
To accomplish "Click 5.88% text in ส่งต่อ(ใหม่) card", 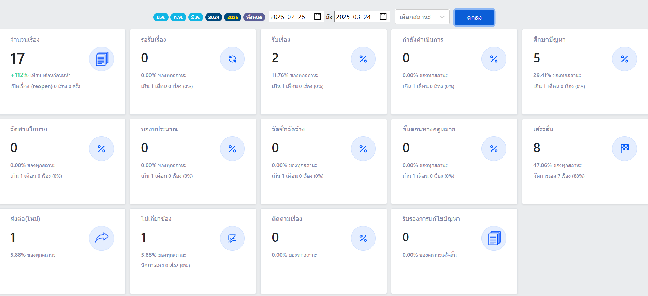I will tap(33, 255).
